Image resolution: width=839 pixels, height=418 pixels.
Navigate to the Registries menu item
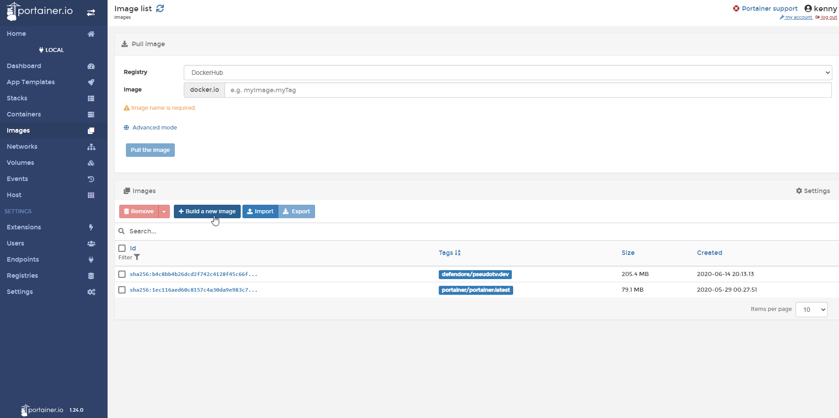(22, 276)
